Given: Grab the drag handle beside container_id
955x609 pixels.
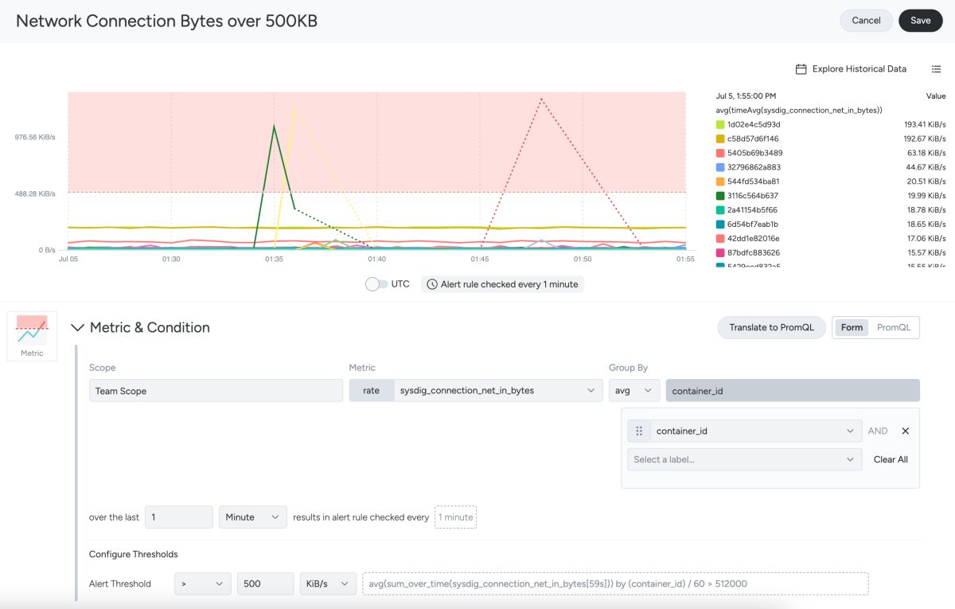Looking at the screenshot, I should point(639,431).
